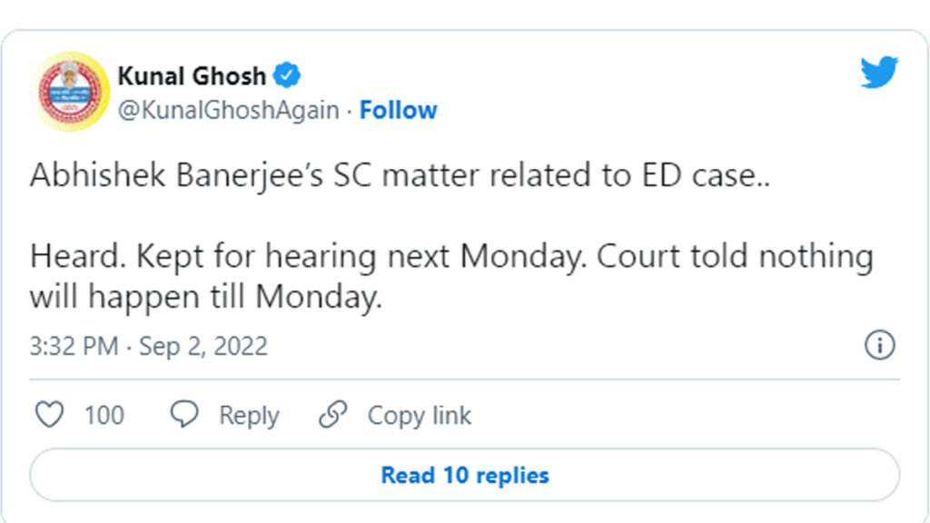Viewport: 930px width, 523px height.
Task: Click the blue verified badge icon
Action: (288, 75)
